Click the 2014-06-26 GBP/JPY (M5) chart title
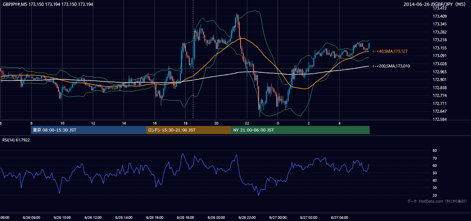The height and width of the screenshot is (221, 471). point(435,4)
